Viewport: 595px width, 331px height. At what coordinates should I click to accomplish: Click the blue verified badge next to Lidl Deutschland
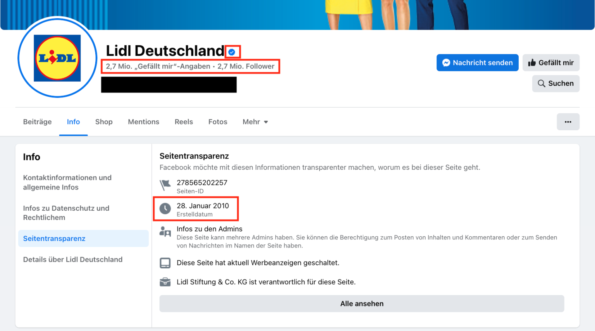pos(232,51)
